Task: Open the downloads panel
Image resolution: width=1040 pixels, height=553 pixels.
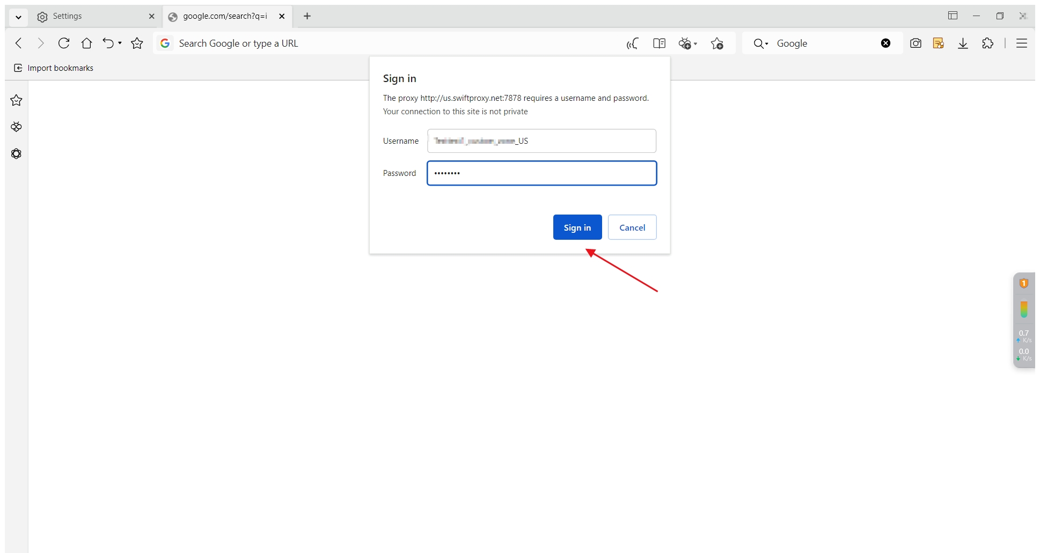Action: [963, 43]
